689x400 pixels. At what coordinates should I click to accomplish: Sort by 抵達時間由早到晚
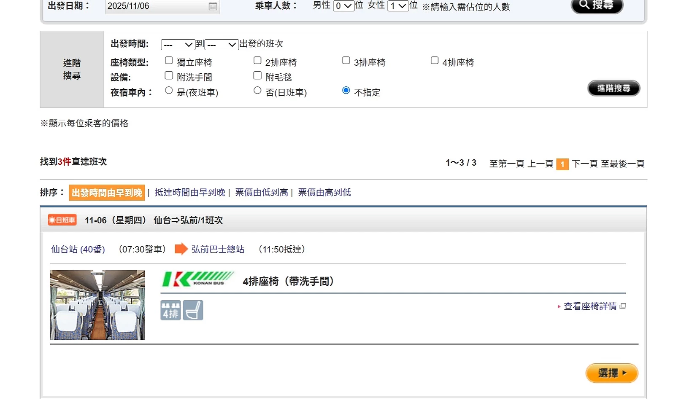point(190,193)
